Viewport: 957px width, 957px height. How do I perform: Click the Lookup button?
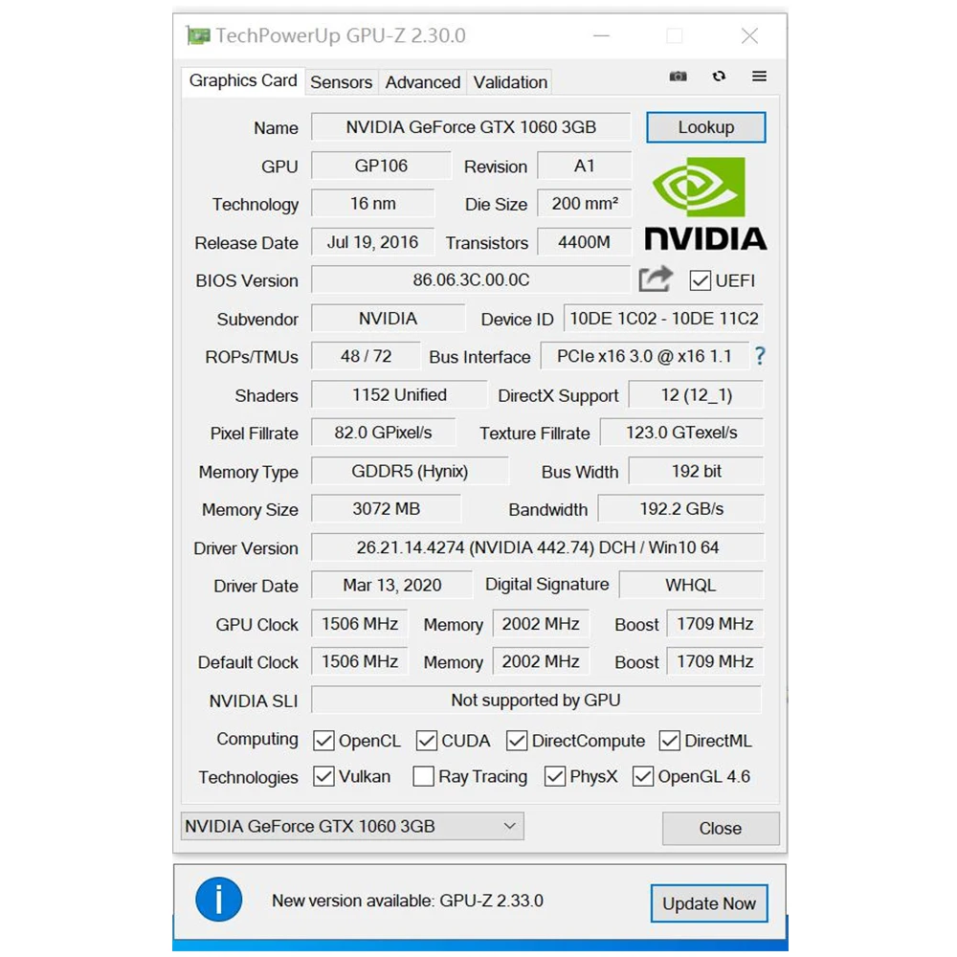pyautogui.click(x=706, y=127)
